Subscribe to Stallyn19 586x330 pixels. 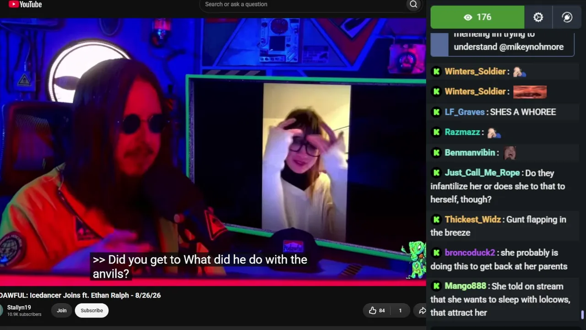click(92, 311)
